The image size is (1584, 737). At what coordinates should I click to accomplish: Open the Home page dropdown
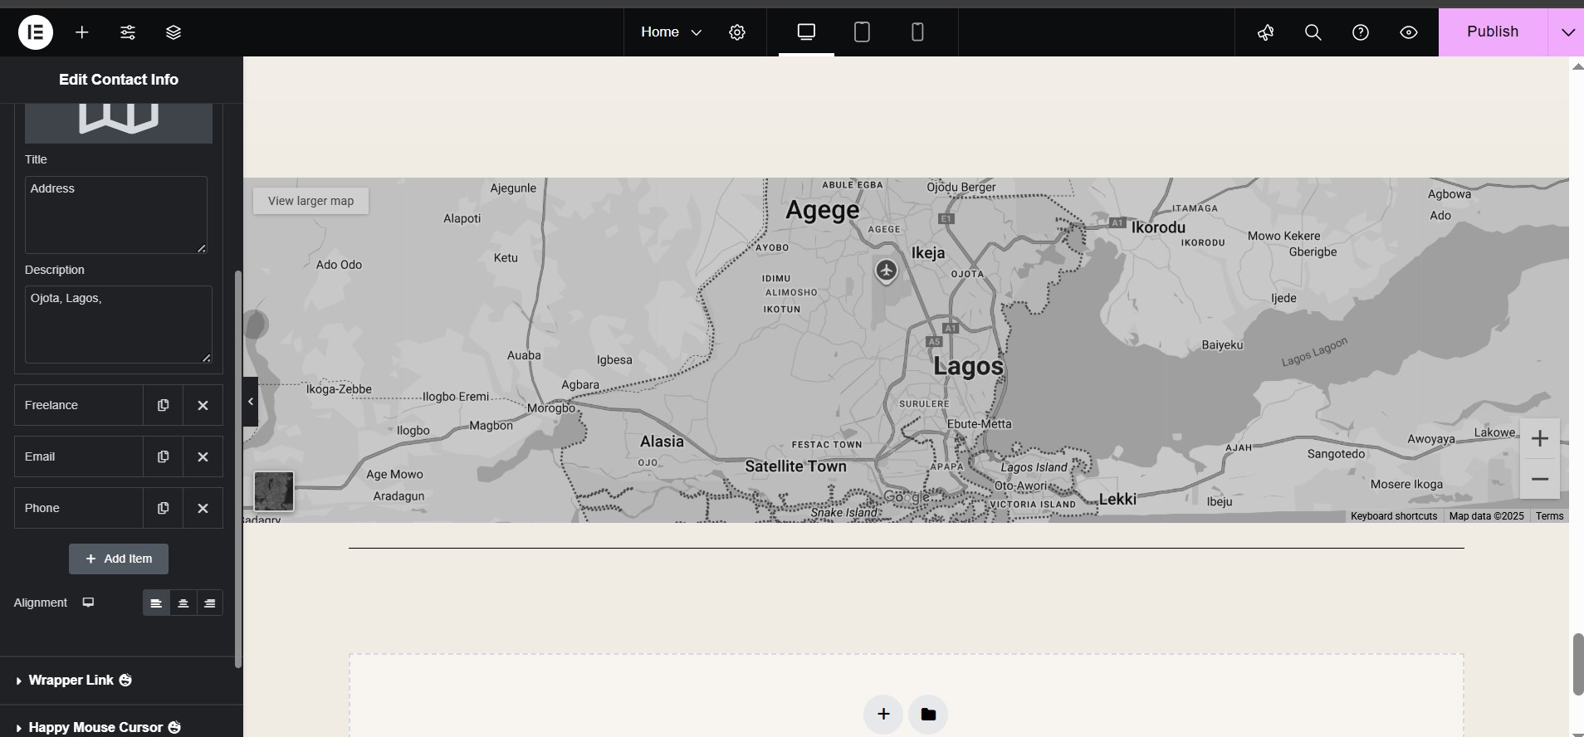(671, 32)
